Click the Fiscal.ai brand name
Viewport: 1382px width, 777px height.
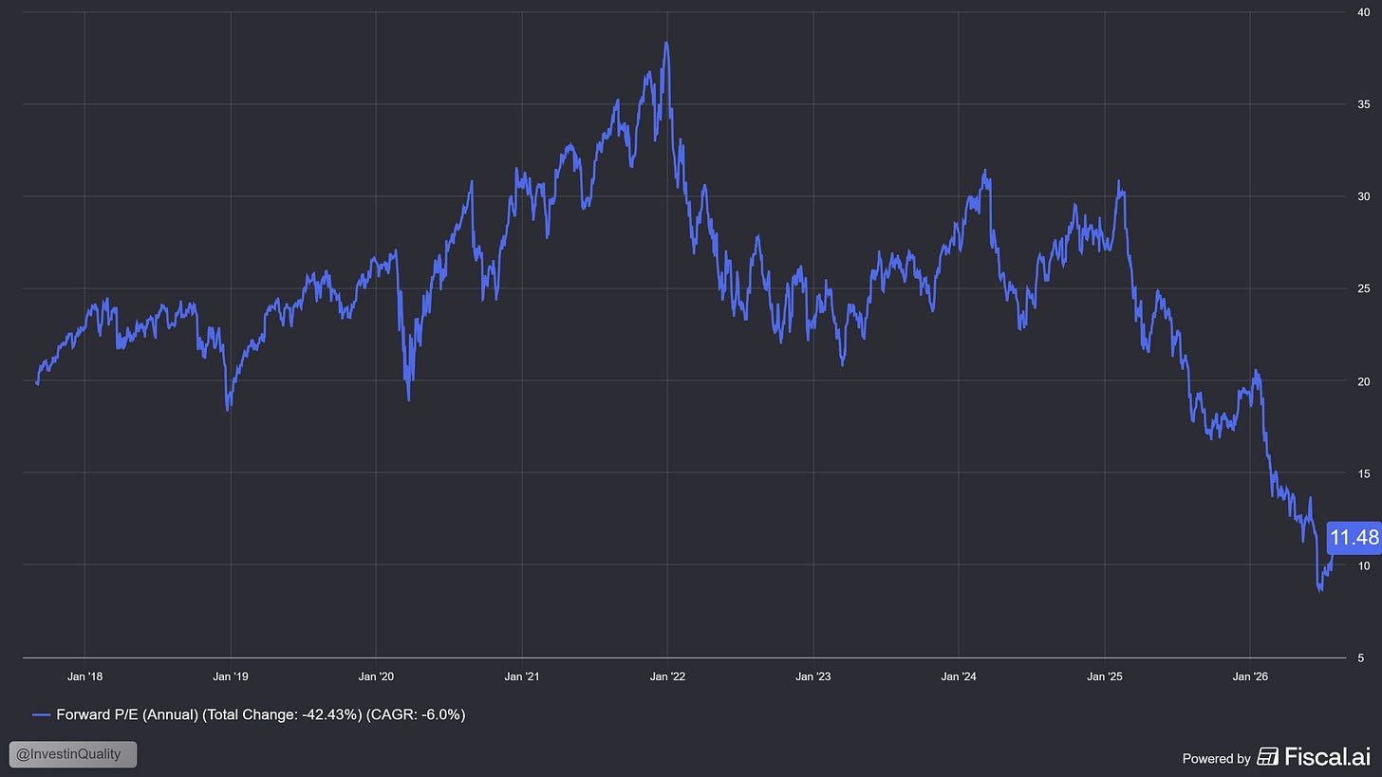pyautogui.click(x=1329, y=756)
